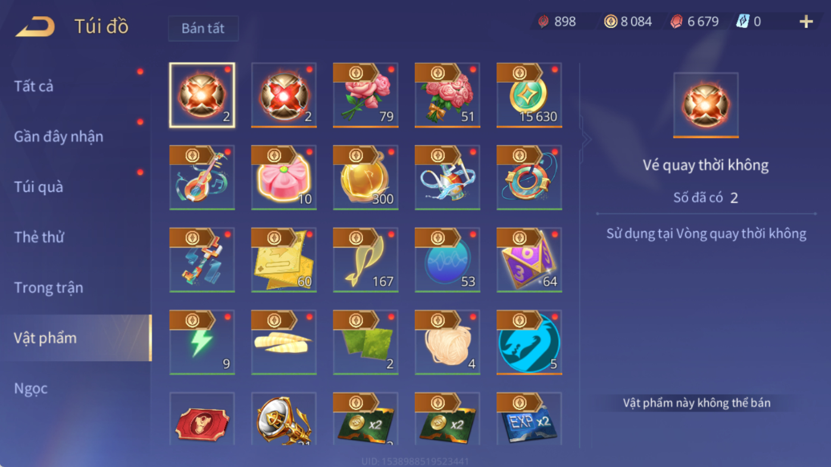Tap the 8 084 gold balance
Image resolution: width=831 pixels, height=467 pixels.
(x=629, y=22)
